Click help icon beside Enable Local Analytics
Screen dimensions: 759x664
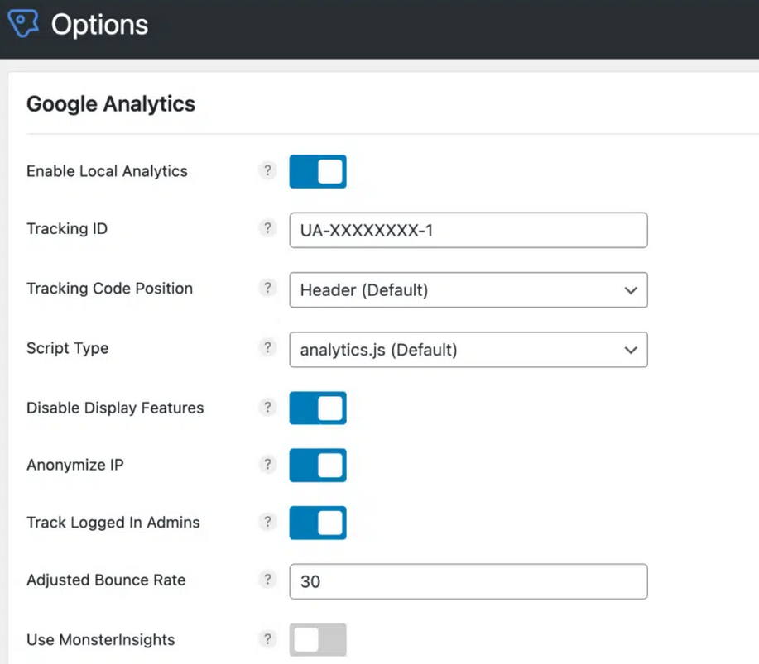267,171
